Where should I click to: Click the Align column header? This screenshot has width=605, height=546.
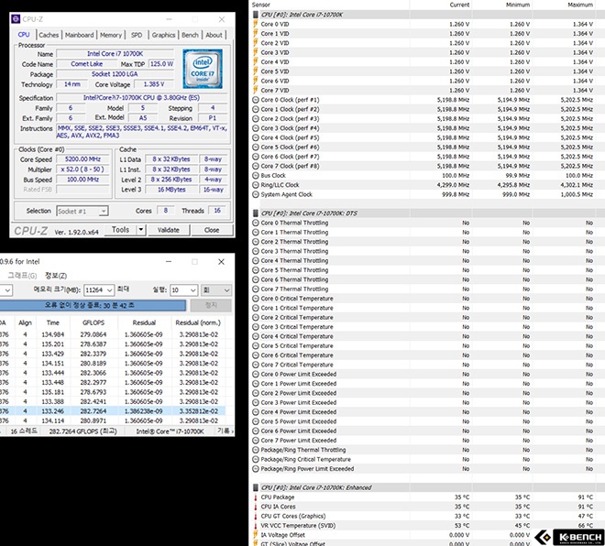click(25, 322)
